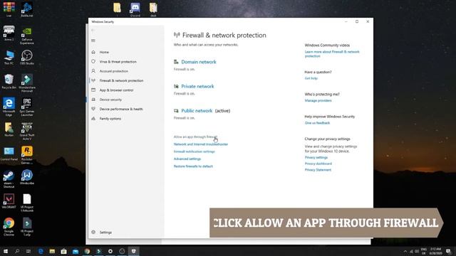456x256 pixels.
Task: Select Grand Theft Auto V desktop icon
Action: point(27,131)
